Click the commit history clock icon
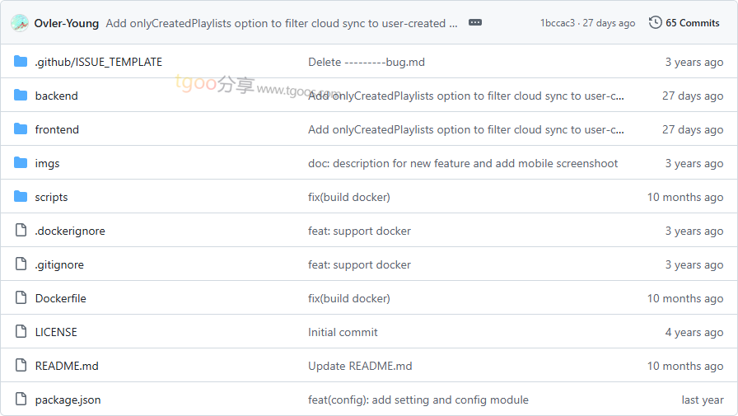 pyautogui.click(x=656, y=23)
